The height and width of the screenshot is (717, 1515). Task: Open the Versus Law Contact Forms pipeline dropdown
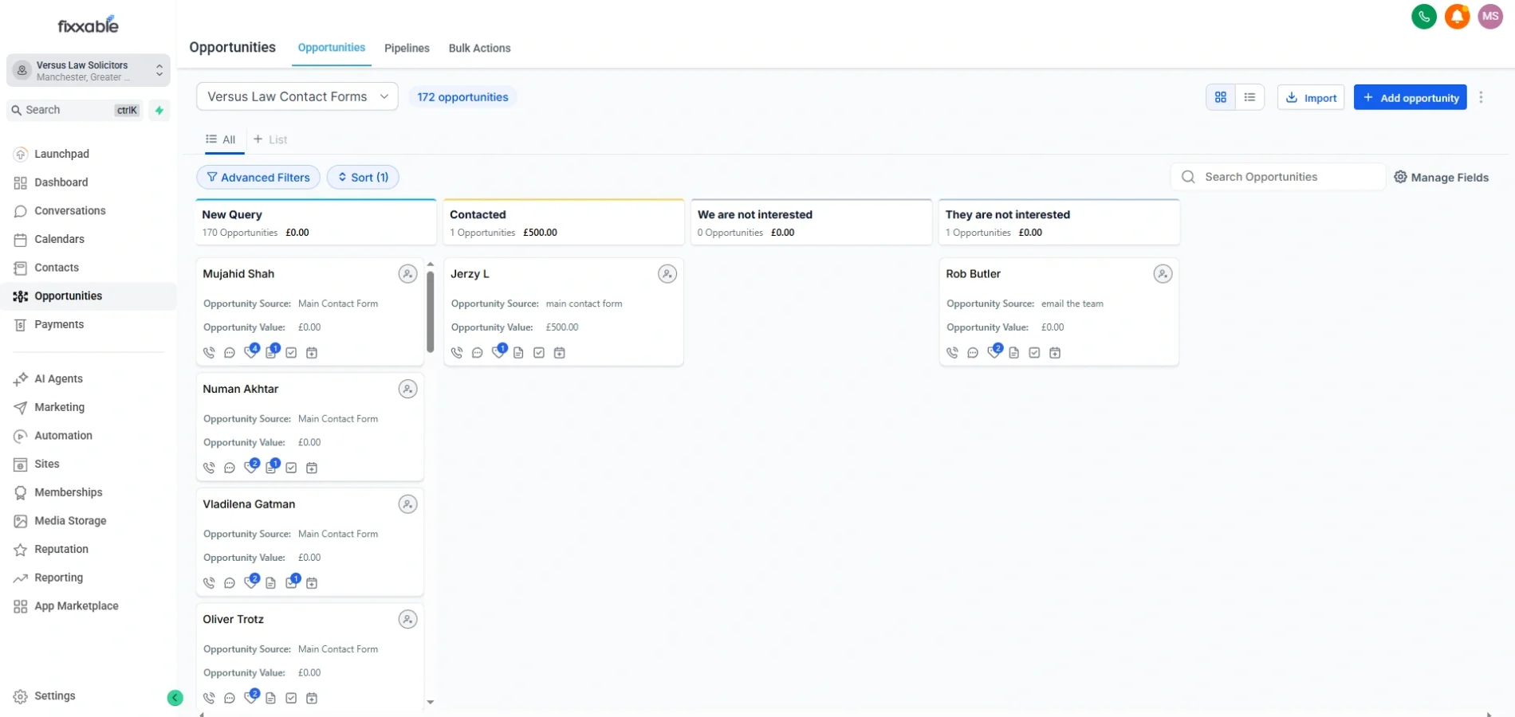(x=297, y=96)
